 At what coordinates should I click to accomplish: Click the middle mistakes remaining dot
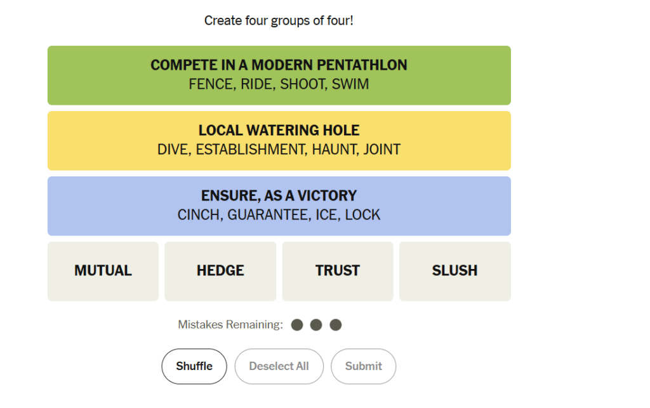tap(316, 325)
